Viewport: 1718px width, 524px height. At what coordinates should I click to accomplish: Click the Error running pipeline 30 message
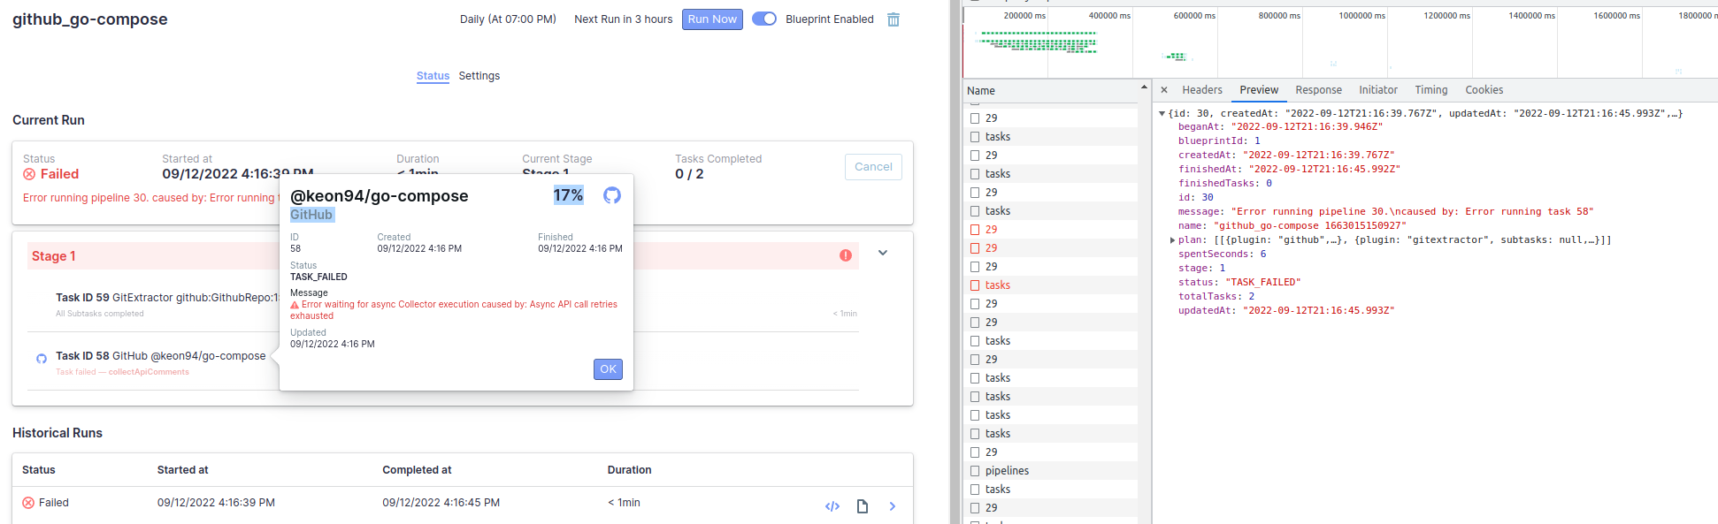pyautogui.click(x=150, y=198)
